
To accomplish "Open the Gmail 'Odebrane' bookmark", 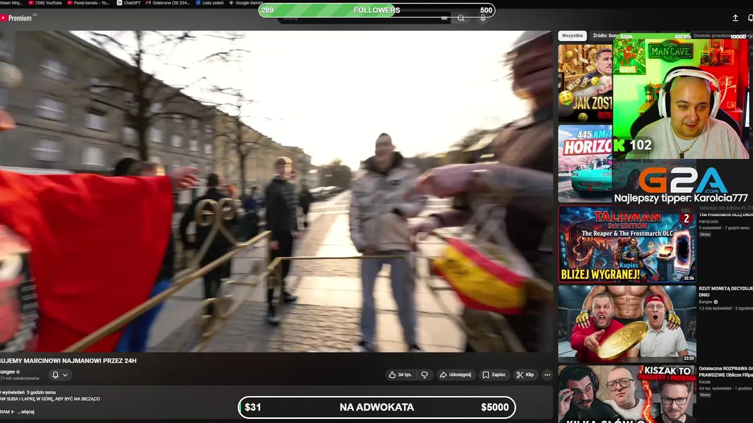I will tap(167, 3).
